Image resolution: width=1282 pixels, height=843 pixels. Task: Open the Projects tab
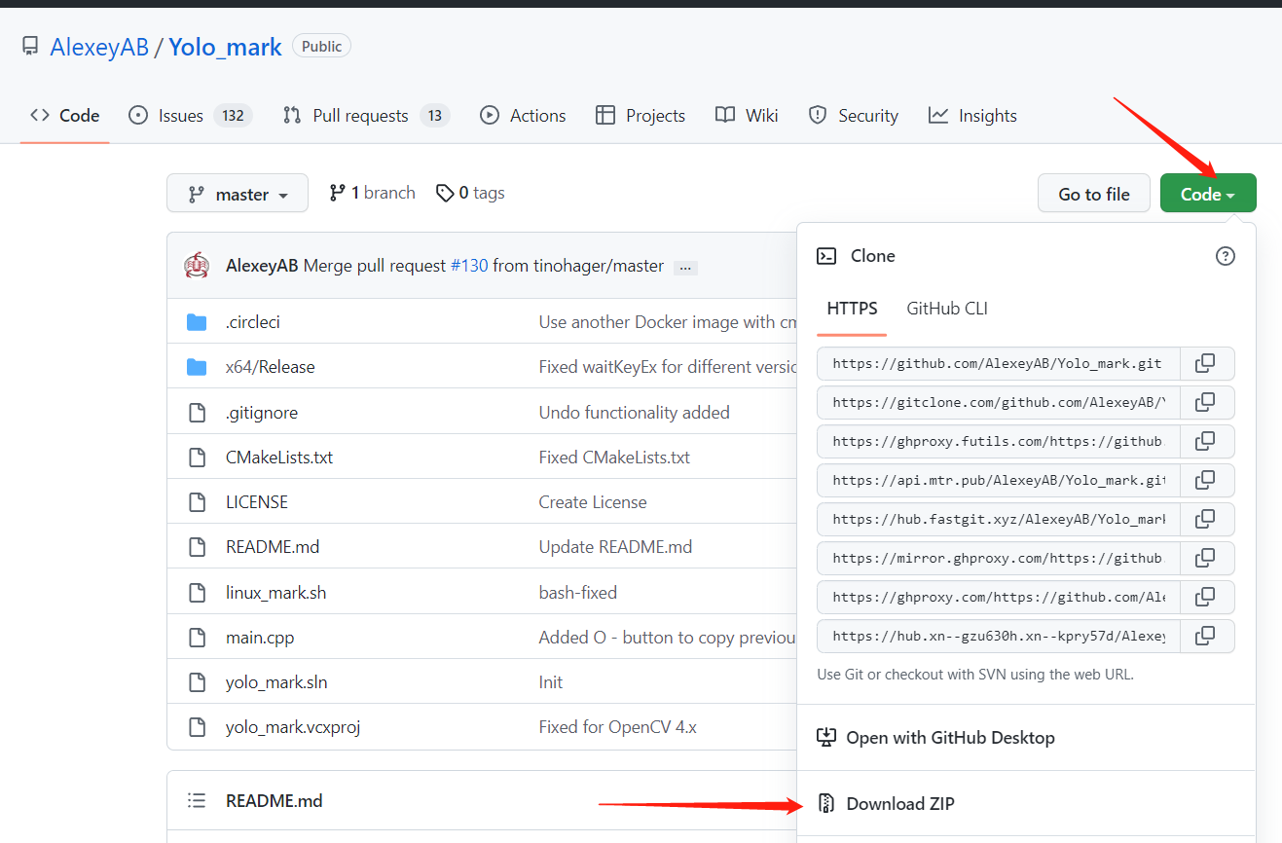(641, 116)
